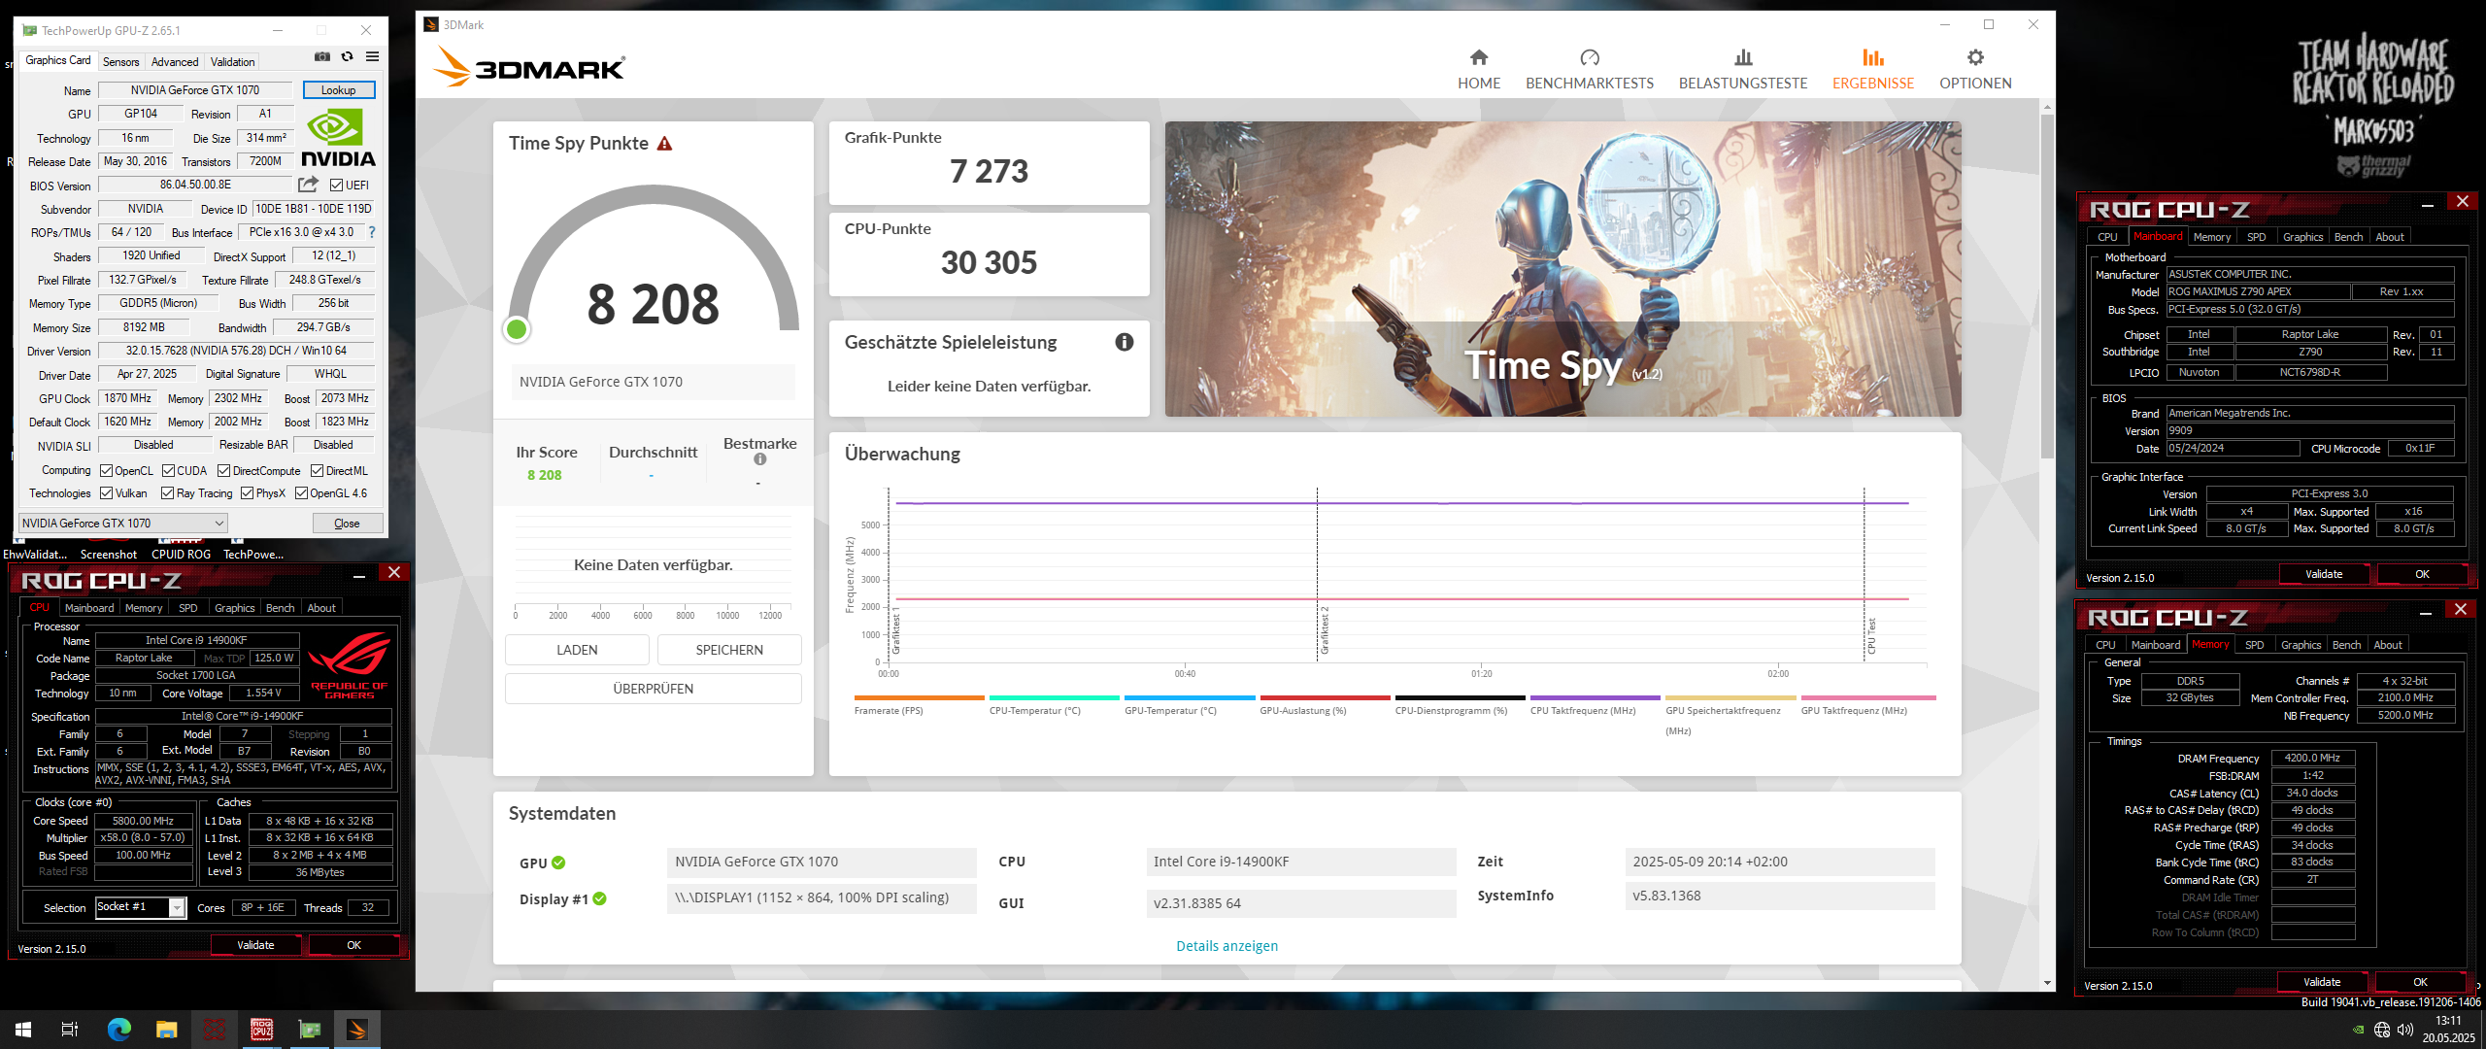Toggle the Ray Tracing checkbox
This screenshot has width=2486, height=1049.
click(167, 493)
